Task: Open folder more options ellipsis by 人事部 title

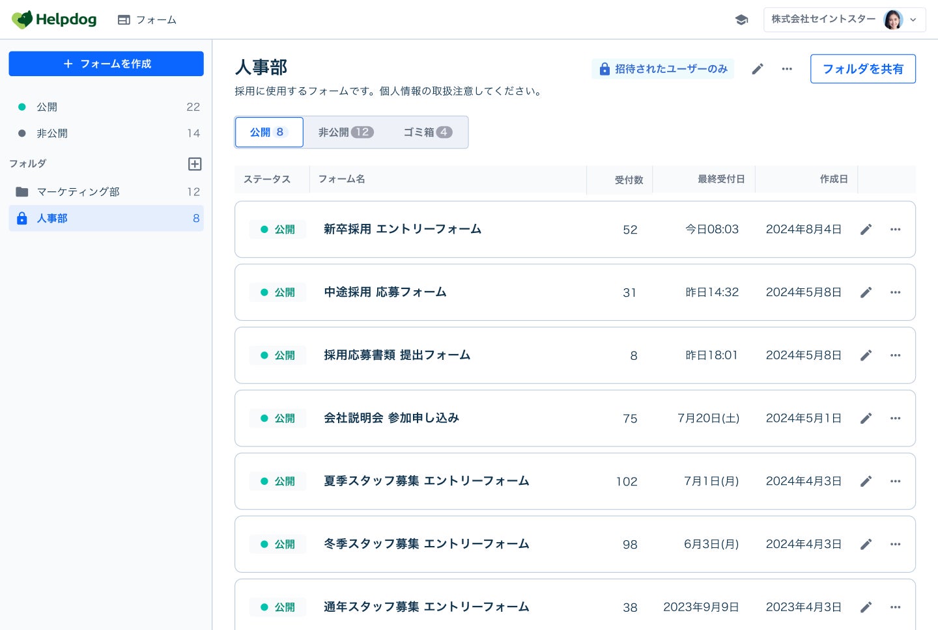Action: point(787,69)
